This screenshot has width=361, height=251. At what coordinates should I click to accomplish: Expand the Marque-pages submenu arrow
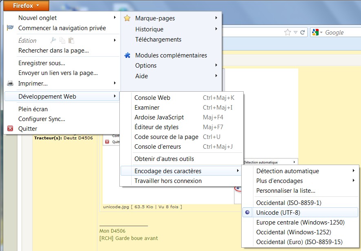216,18
